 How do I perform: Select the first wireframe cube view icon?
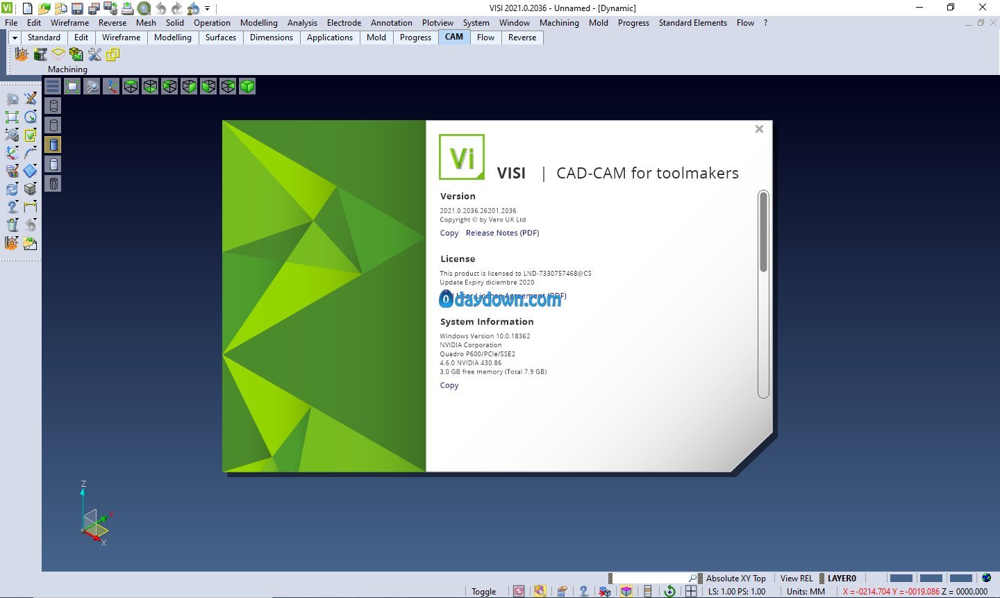(131, 86)
